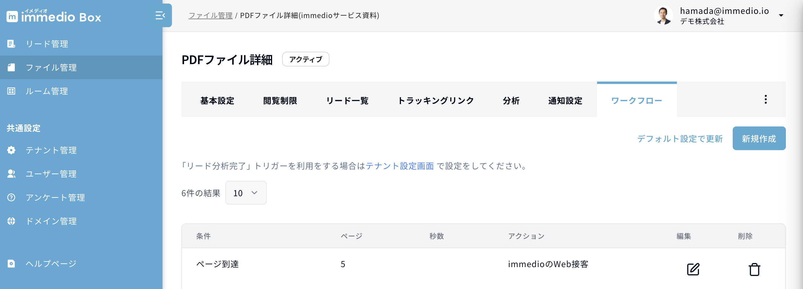The width and height of the screenshot is (803, 289).
Task: Open the three-dot more options menu
Action: (x=765, y=100)
